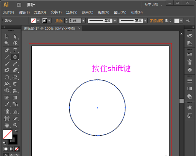This screenshot has height=156, width=196.
Task: Open the 文件(F) menu
Action: click(x=9, y=12)
